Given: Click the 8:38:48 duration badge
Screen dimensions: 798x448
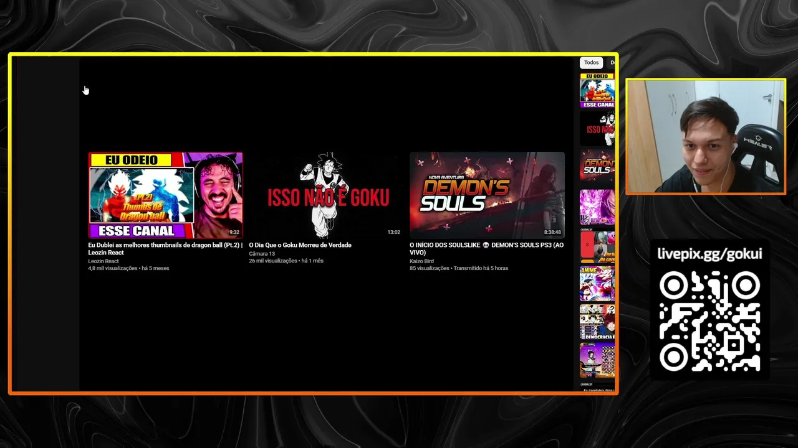Looking at the screenshot, I should [x=552, y=233].
